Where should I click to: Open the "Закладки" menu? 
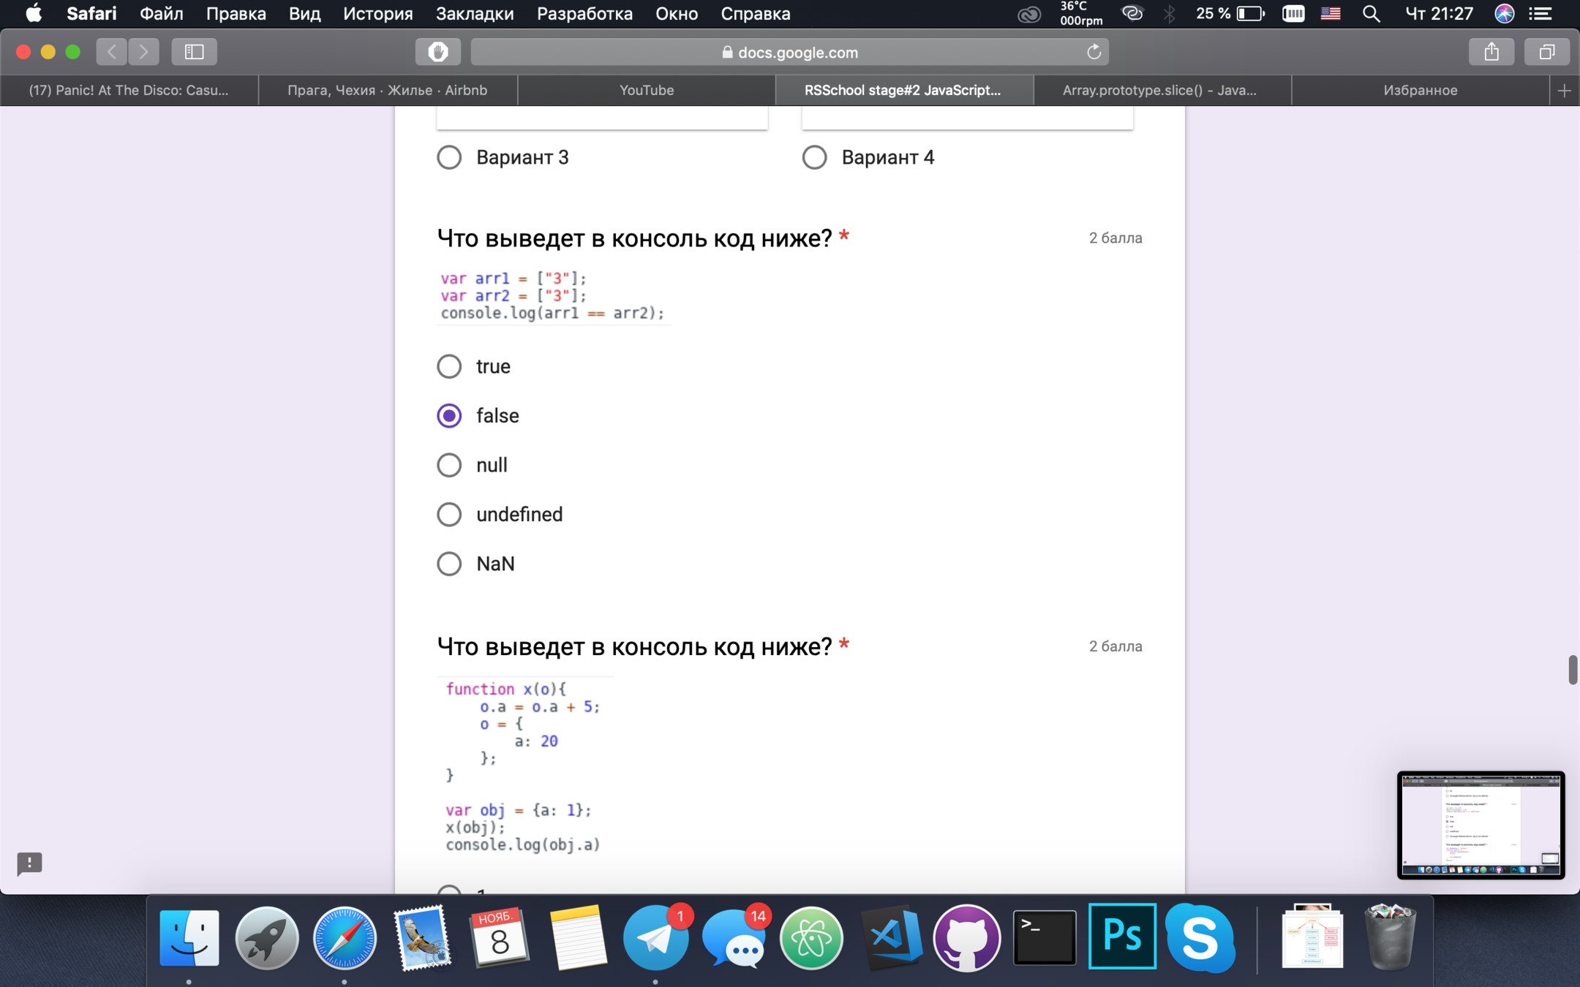(x=474, y=14)
